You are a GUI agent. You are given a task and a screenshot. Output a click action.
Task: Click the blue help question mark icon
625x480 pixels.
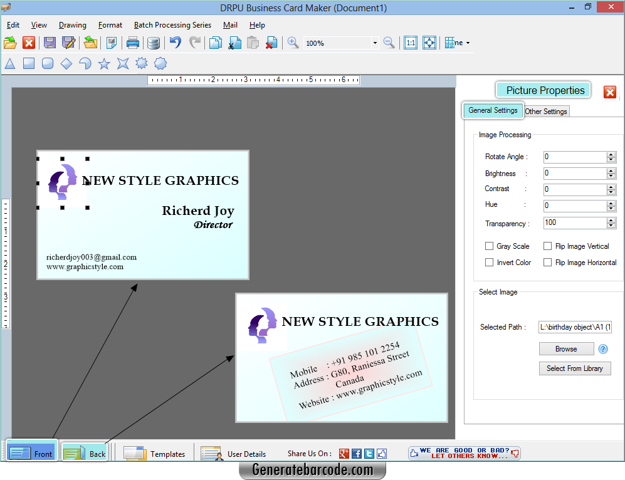603,349
